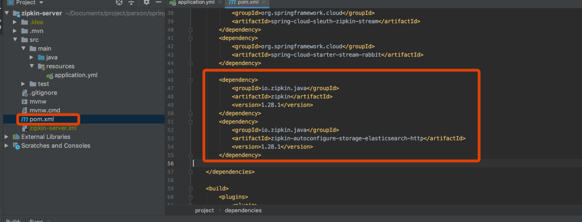
Task: Close the application.yml tab
Action: (x=220, y=2)
